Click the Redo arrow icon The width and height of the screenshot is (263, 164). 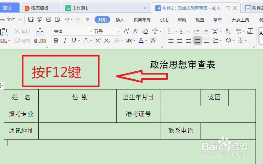tap(78, 20)
